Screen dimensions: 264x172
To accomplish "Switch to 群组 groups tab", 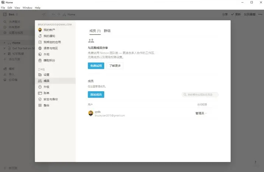I will (107, 31).
